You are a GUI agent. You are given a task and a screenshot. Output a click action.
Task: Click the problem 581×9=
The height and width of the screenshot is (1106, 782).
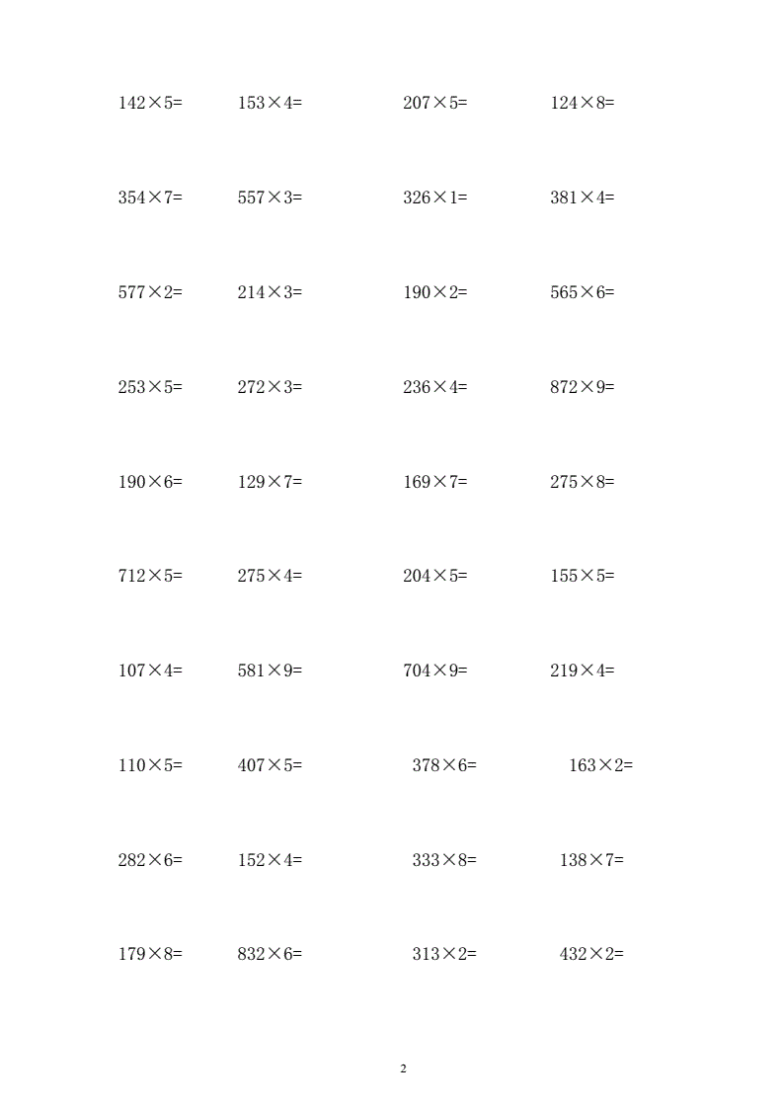click(x=270, y=671)
